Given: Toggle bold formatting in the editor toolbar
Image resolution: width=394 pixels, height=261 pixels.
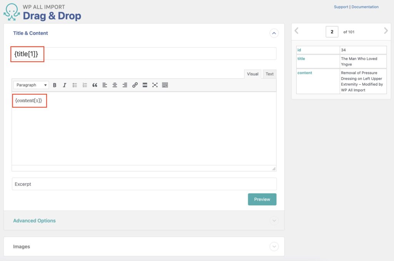Looking at the screenshot, I should click(55, 85).
